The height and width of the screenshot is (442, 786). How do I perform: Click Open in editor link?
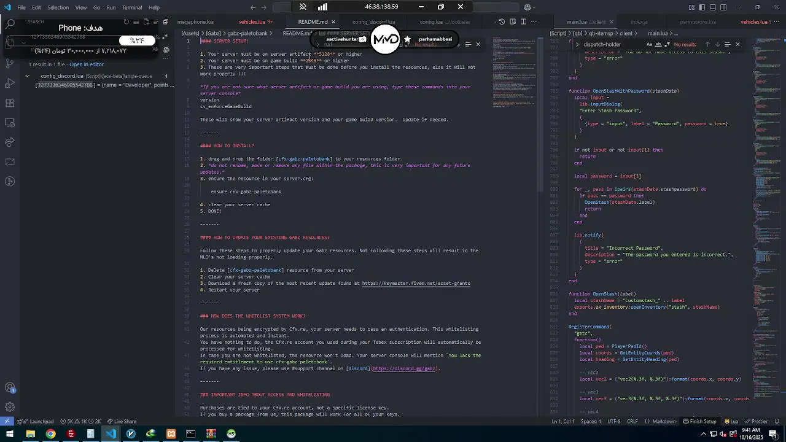click(x=87, y=64)
